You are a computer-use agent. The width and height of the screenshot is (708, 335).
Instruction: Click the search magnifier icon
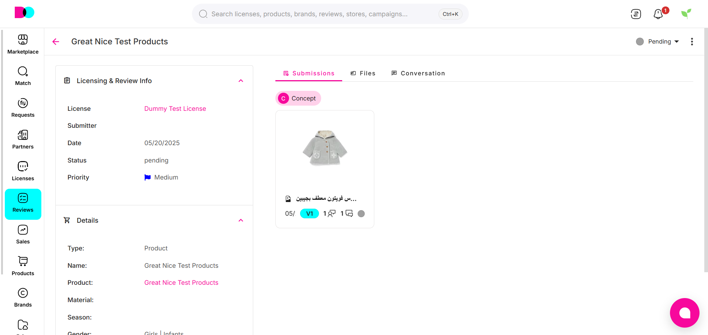point(203,14)
